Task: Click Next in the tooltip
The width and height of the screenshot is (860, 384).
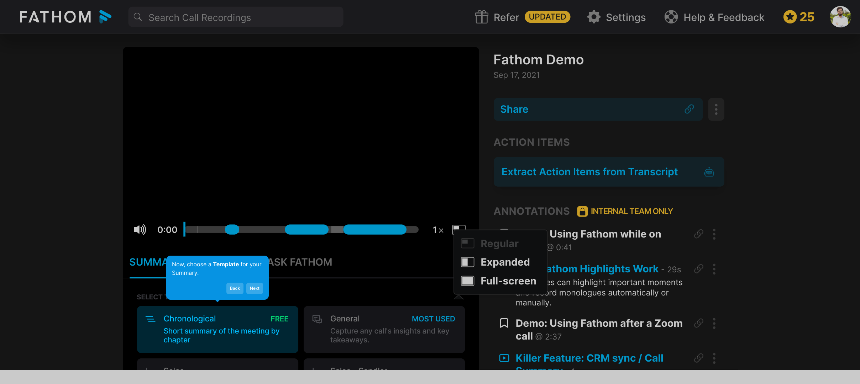Action: 255,288
